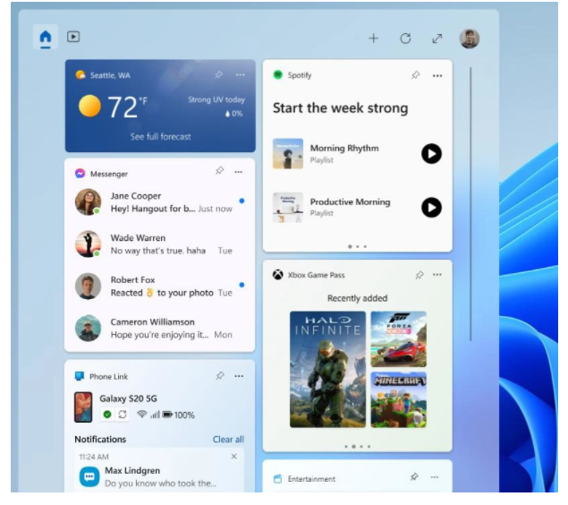Pin the Seattle weather widget

[x=219, y=74]
